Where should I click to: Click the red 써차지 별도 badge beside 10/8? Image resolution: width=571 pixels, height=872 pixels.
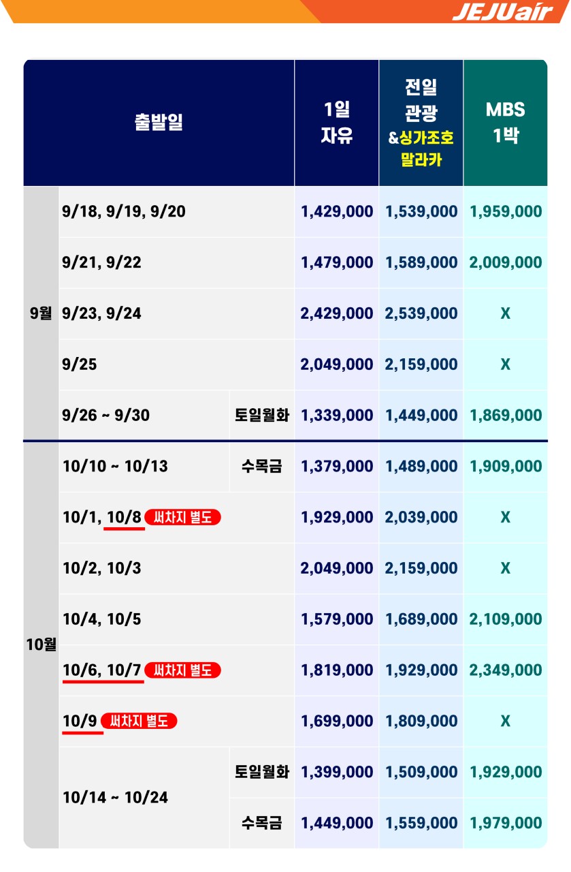(183, 517)
